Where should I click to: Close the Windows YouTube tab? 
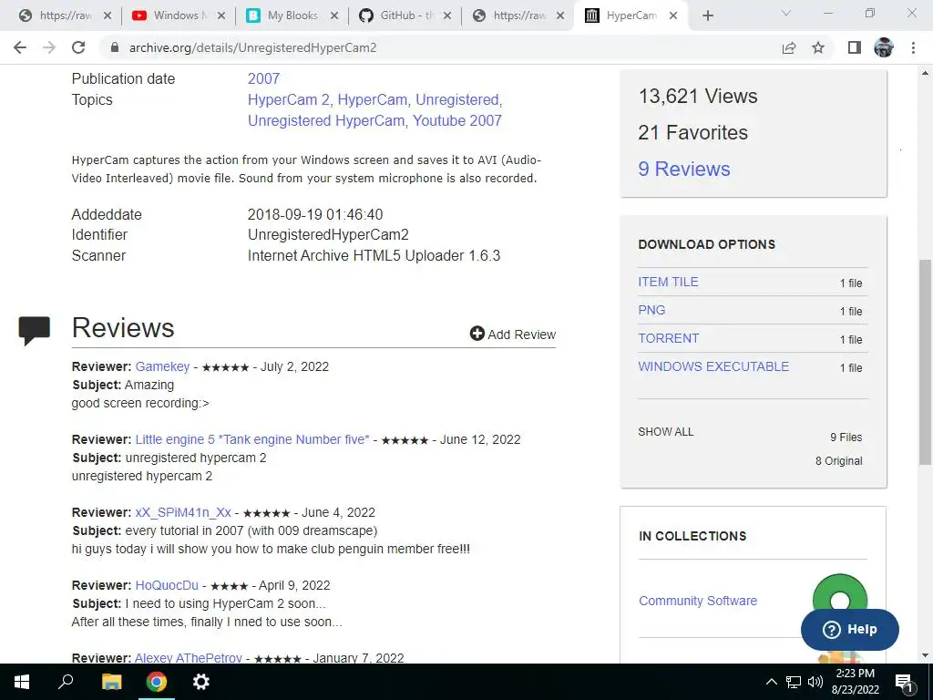click(x=220, y=16)
